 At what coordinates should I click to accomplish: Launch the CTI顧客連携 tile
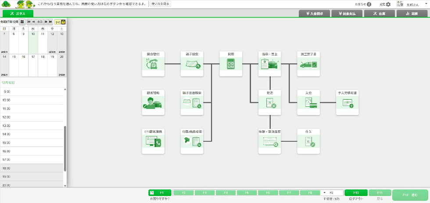[153, 141]
